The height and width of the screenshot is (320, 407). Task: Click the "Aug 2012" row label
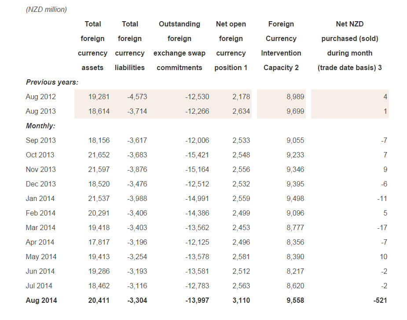[41, 97]
